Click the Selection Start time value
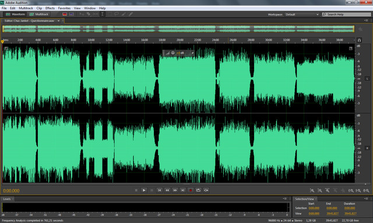Viewport: 373px width, 223px height. click(x=314, y=208)
